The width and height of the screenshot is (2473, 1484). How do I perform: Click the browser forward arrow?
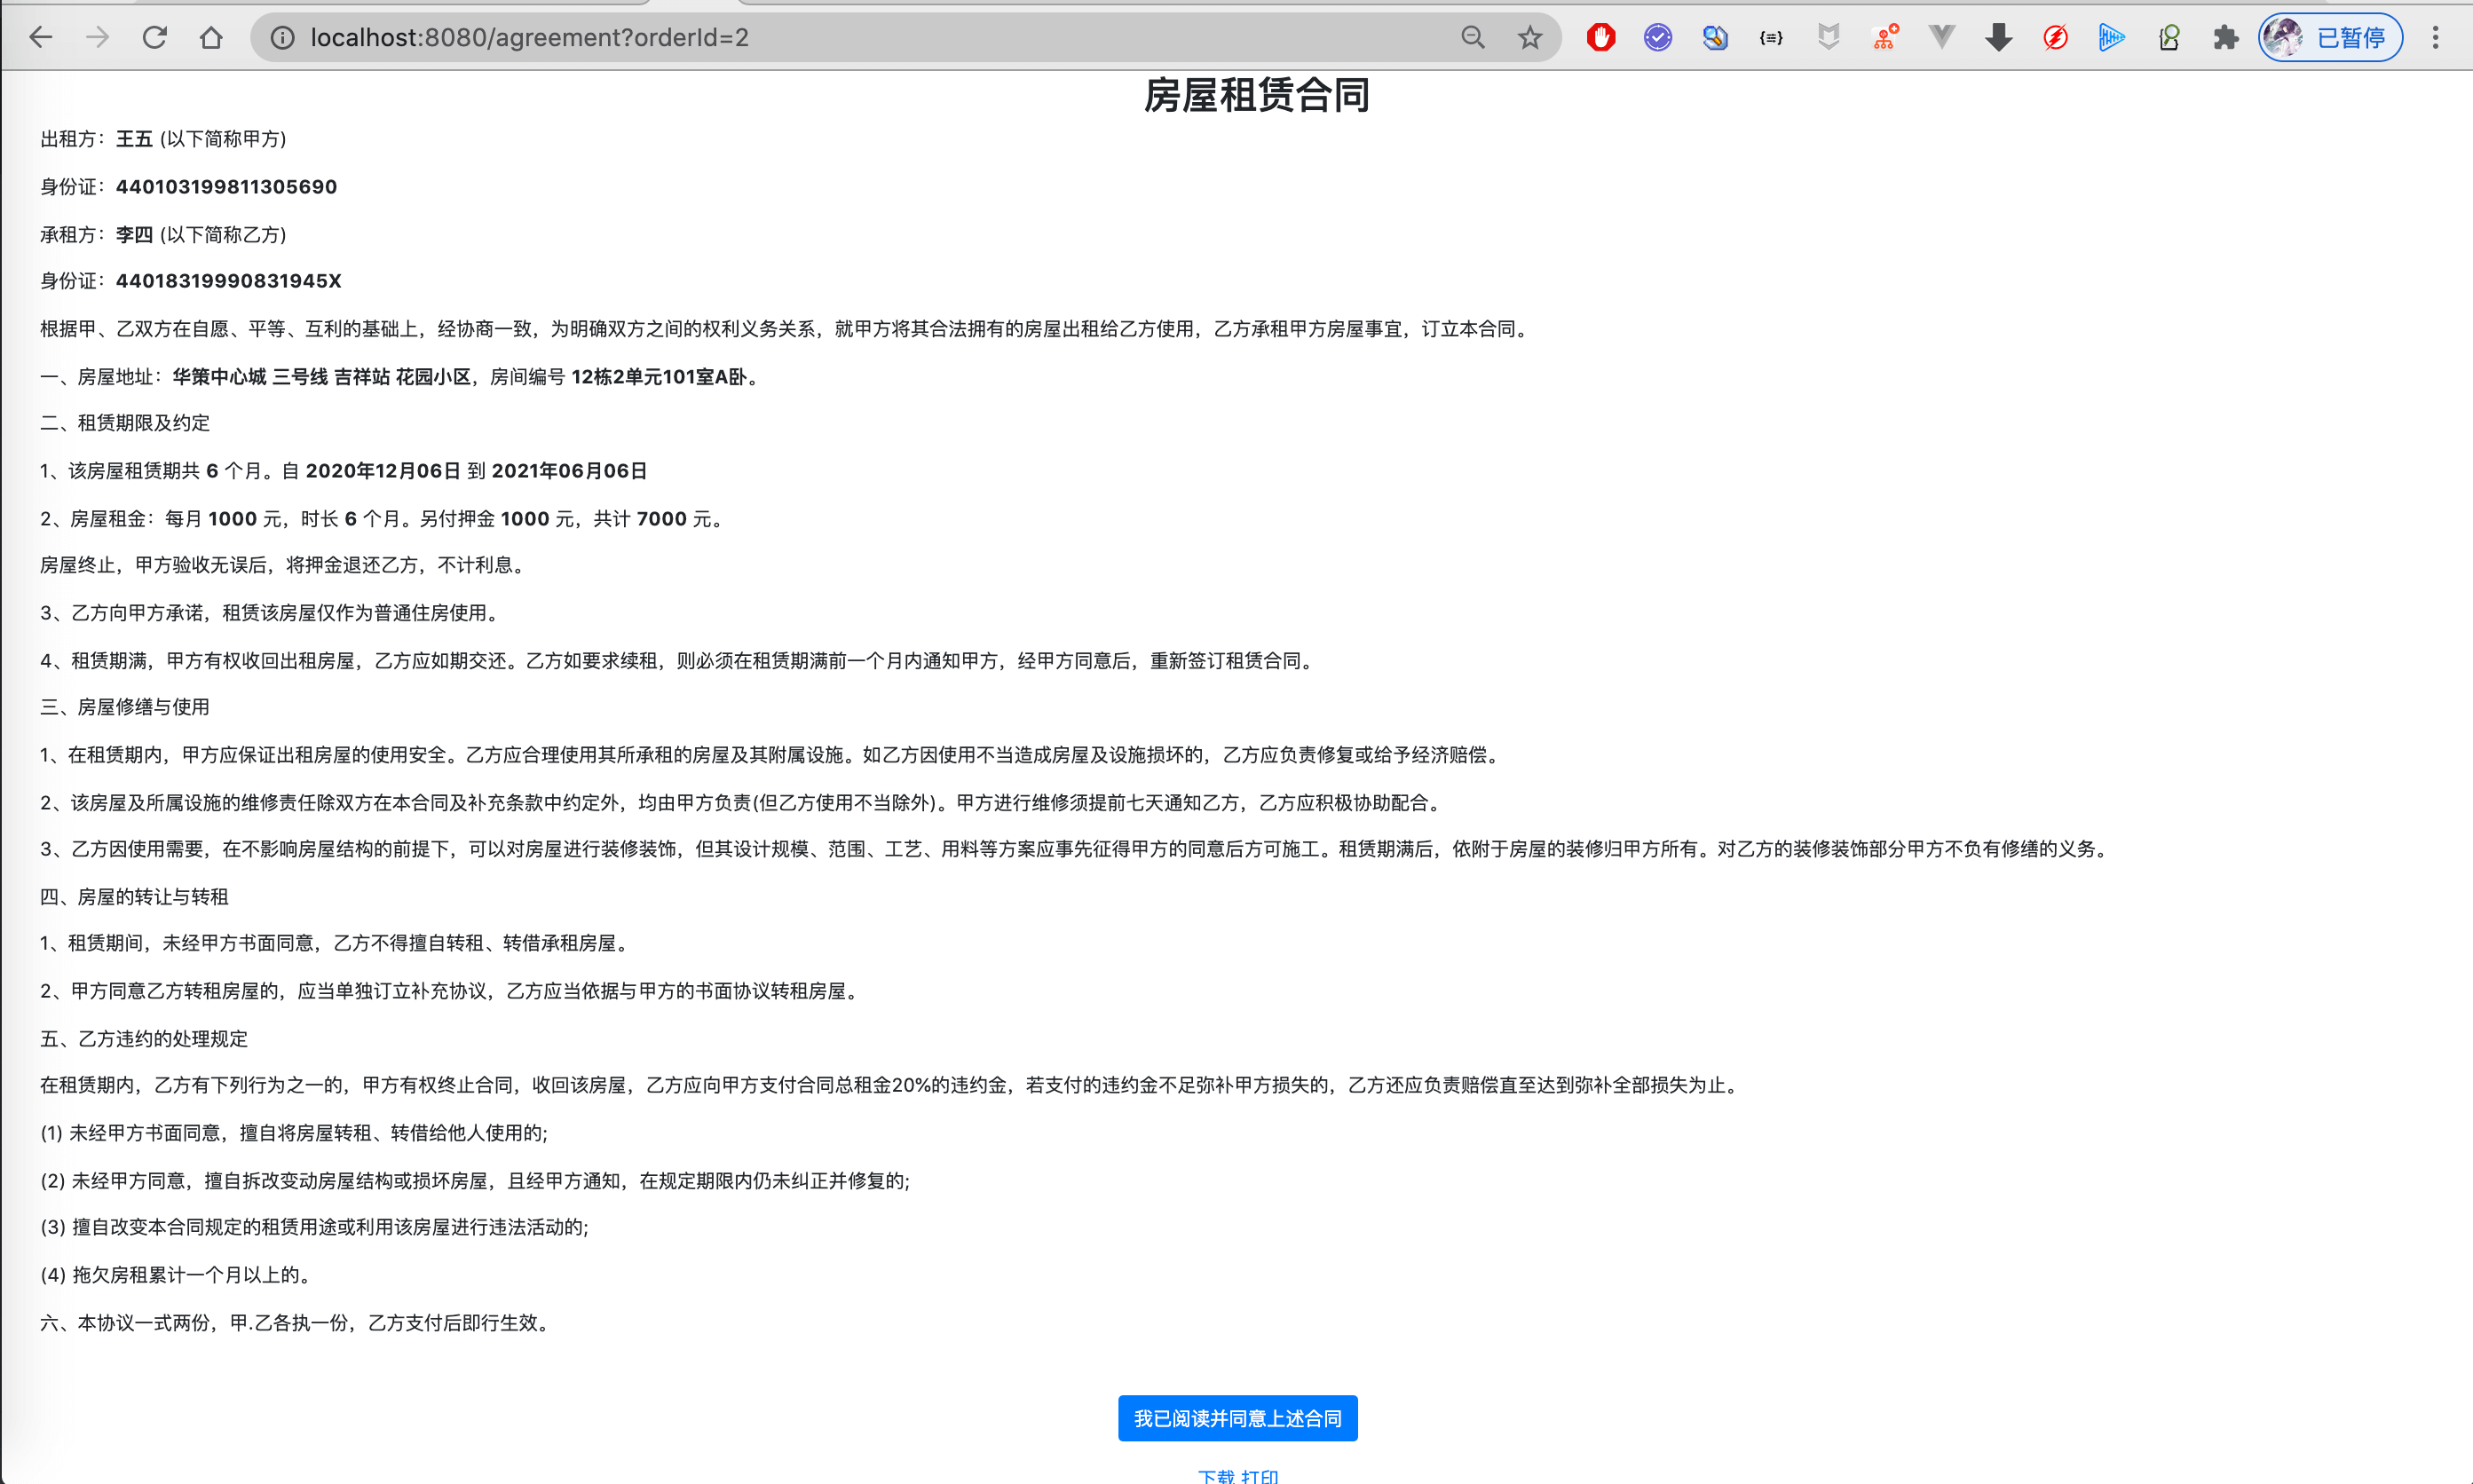(97, 38)
